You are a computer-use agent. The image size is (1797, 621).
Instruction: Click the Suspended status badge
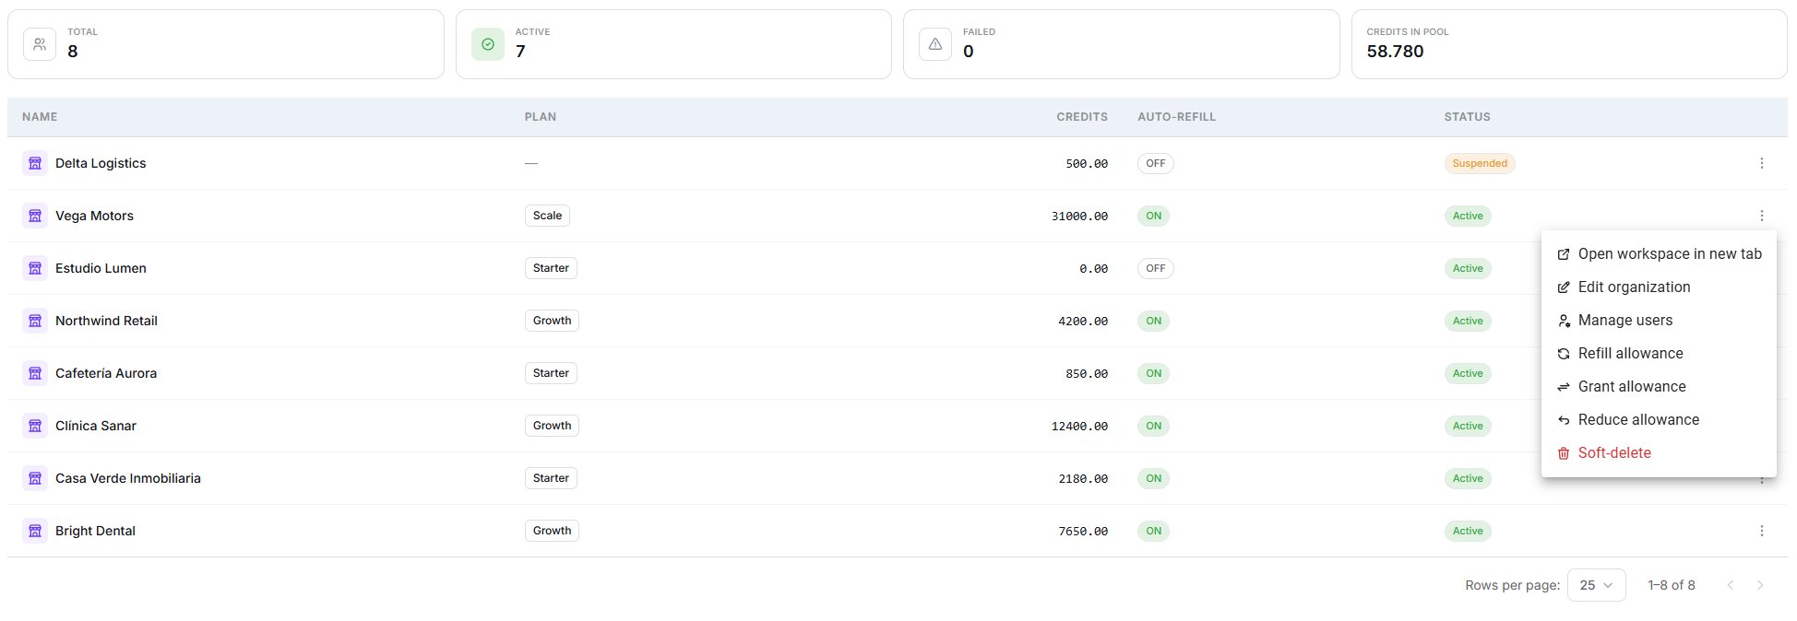point(1480,163)
